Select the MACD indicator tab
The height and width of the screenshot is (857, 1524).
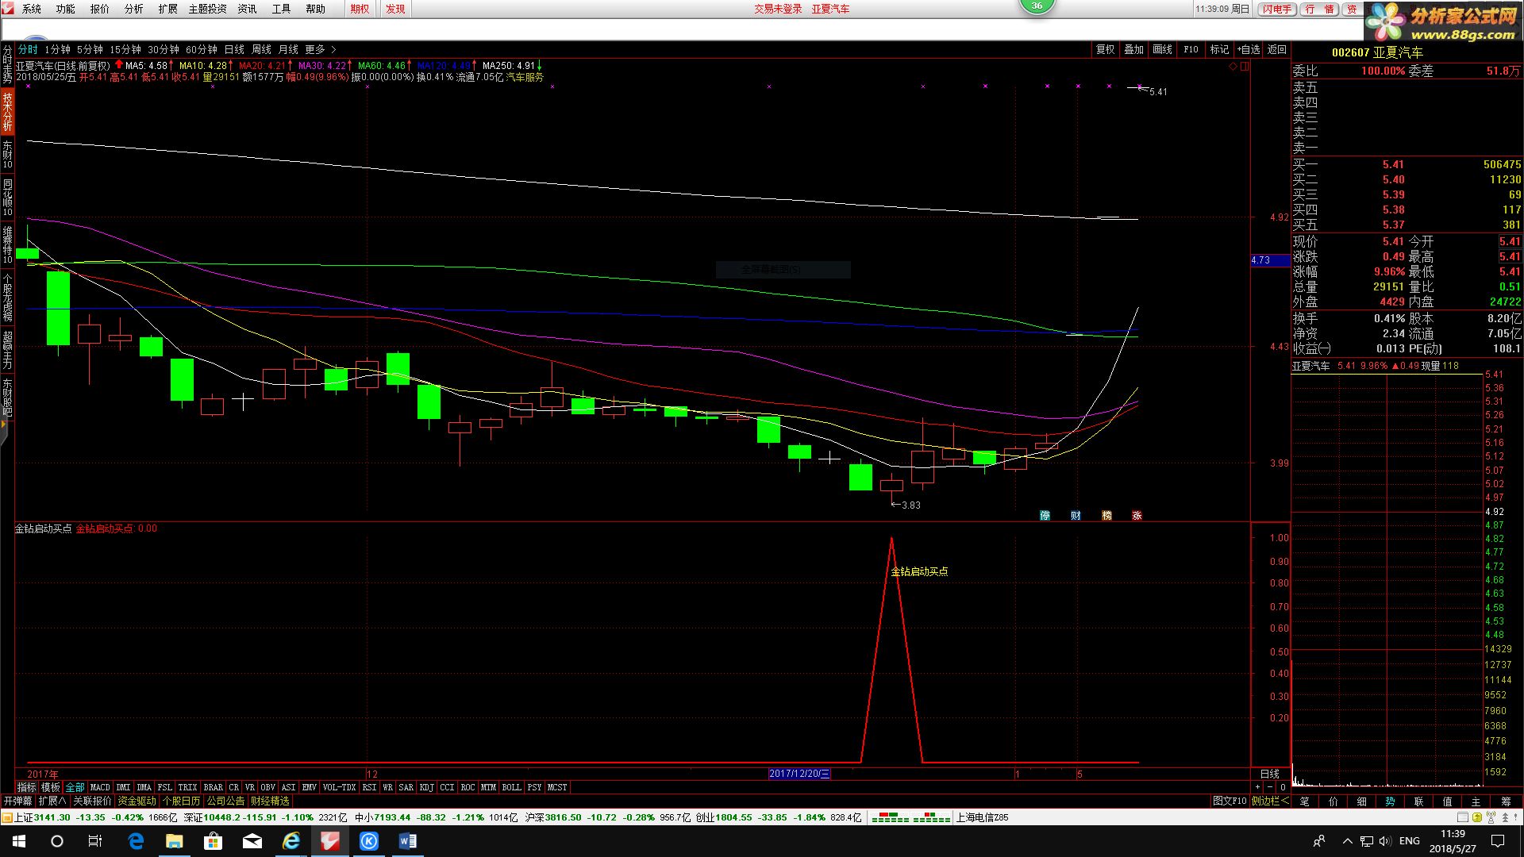(100, 787)
